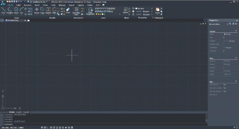The image size is (239, 129).
Task: Switch to Layout1 tab
Action: coord(19,112)
